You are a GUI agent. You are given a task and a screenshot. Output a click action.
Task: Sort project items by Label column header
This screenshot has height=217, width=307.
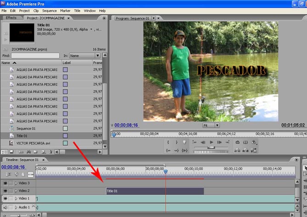(x=67, y=63)
